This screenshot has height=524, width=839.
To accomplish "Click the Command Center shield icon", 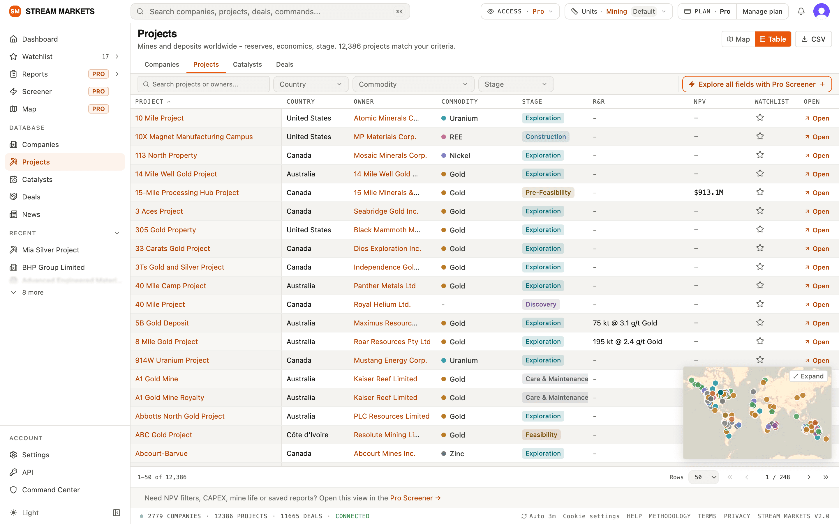I will (13, 490).
